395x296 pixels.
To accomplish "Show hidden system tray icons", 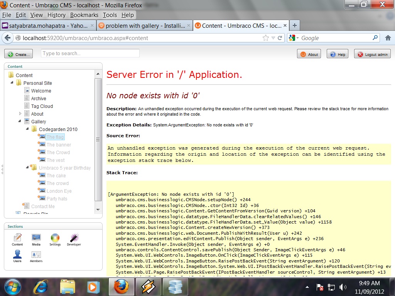I will point(307,287).
